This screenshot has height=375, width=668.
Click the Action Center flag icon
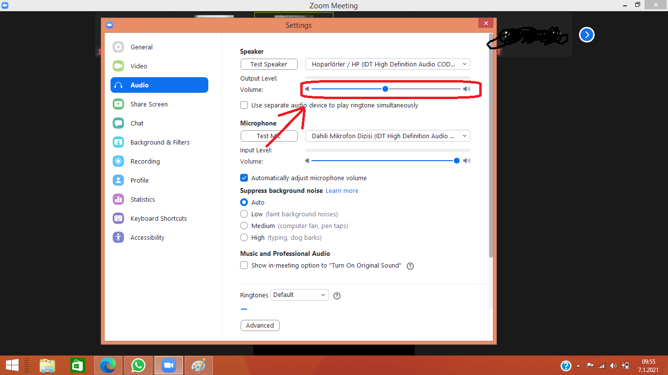pyautogui.click(x=590, y=366)
